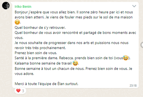143x97 pixels.
Task: Click the partially visible react button beside message
Action: point(142,45)
